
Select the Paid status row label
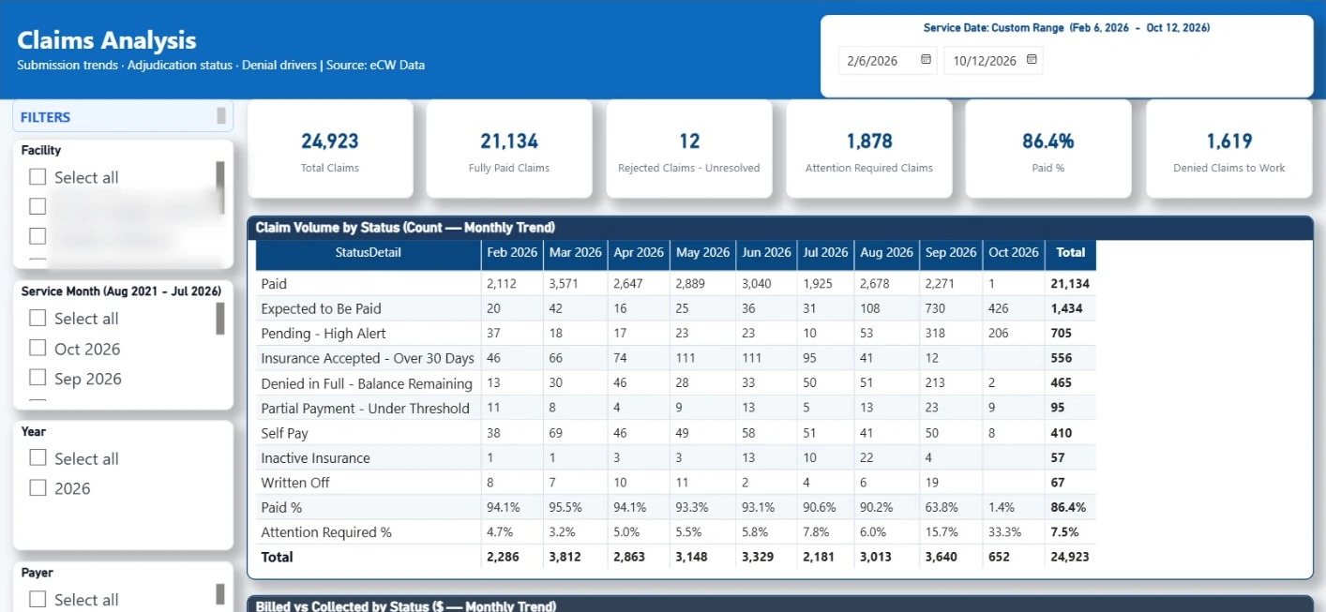coord(274,284)
